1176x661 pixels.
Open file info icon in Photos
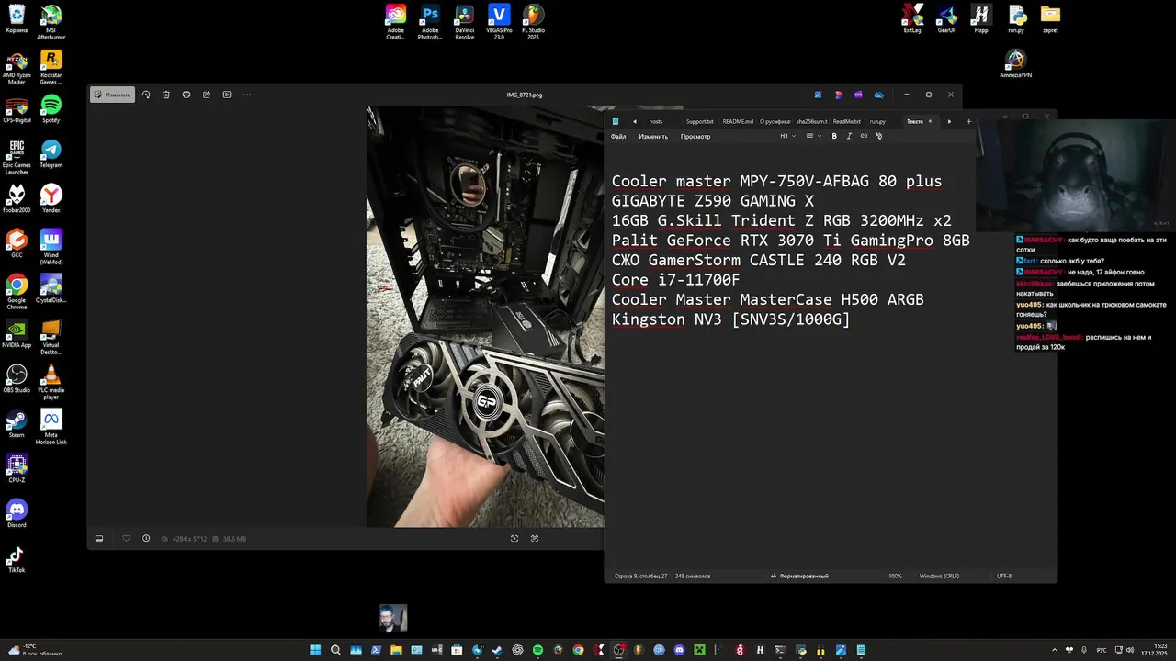coord(146,539)
